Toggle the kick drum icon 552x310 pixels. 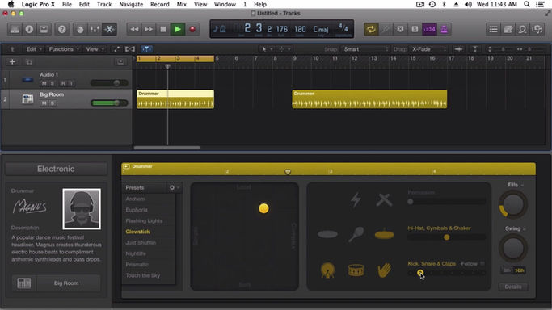click(328, 270)
